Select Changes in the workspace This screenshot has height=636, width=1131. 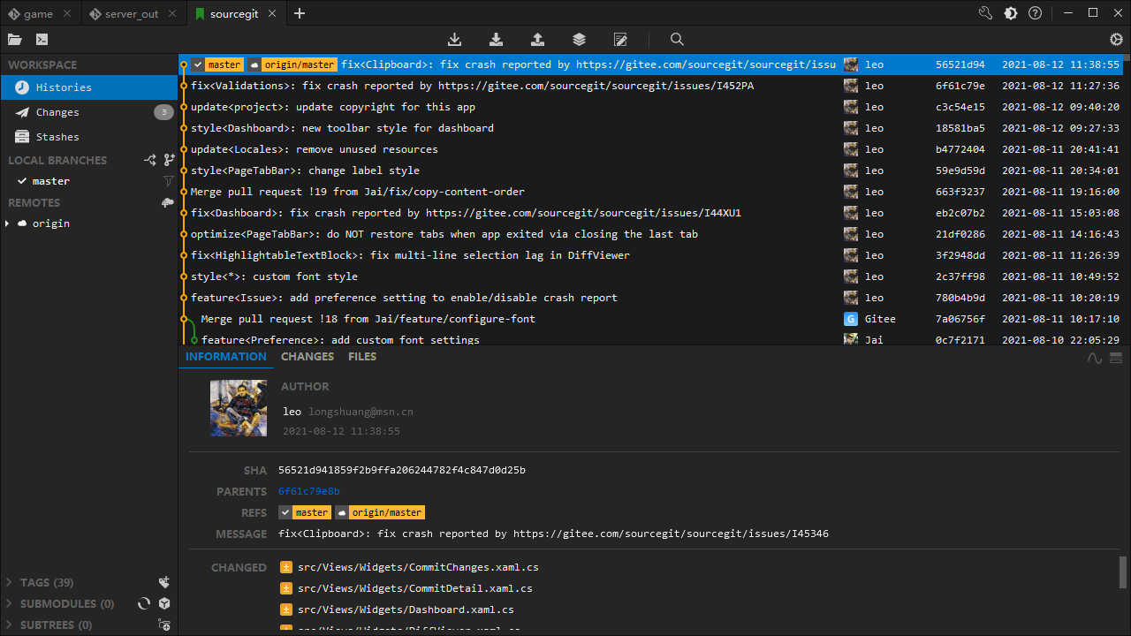(89, 112)
